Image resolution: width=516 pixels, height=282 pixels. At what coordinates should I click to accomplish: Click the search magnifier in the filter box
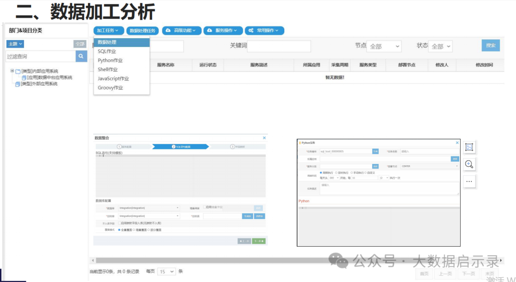click(x=81, y=56)
